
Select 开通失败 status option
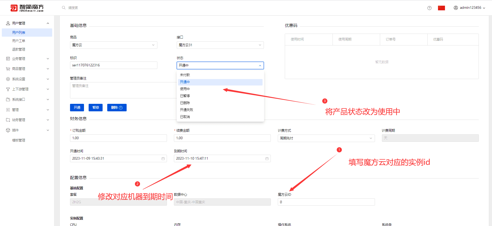pyautogui.click(x=220, y=110)
